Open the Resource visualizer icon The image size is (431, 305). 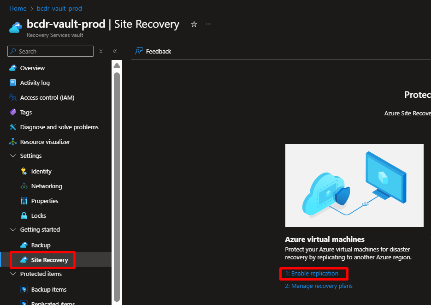tap(13, 142)
